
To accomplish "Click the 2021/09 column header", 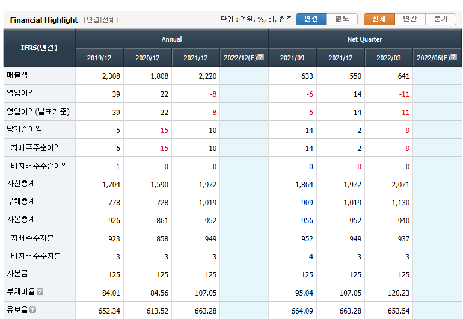I will (292, 58).
